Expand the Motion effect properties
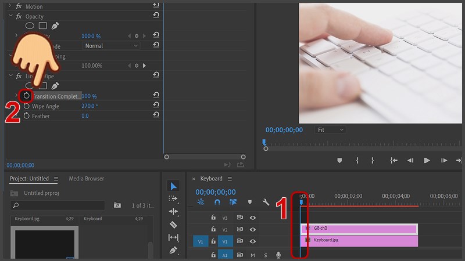 click(x=9, y=5)
